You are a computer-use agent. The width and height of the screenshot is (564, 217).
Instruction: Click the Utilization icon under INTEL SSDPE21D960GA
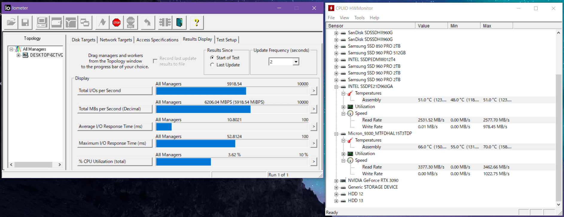(350, 107)
